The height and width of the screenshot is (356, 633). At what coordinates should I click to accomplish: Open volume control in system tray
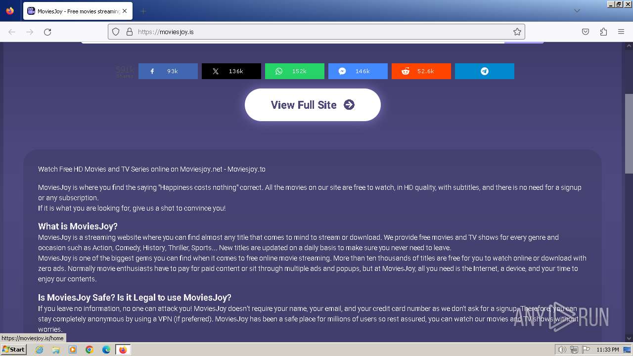point(562,350)
